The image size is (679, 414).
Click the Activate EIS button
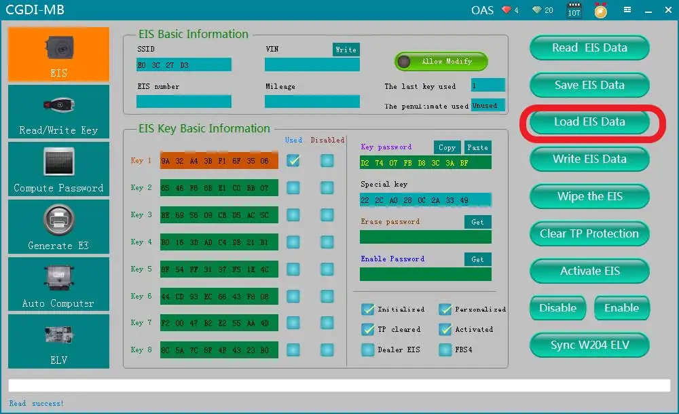[589, 271]
